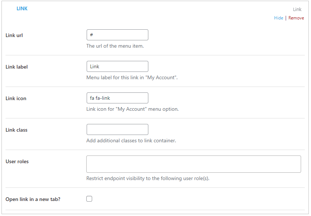Viewport: 311px width, 216px height.
Task: Click the "Link label" field label
Action: [x=17, y=67]
